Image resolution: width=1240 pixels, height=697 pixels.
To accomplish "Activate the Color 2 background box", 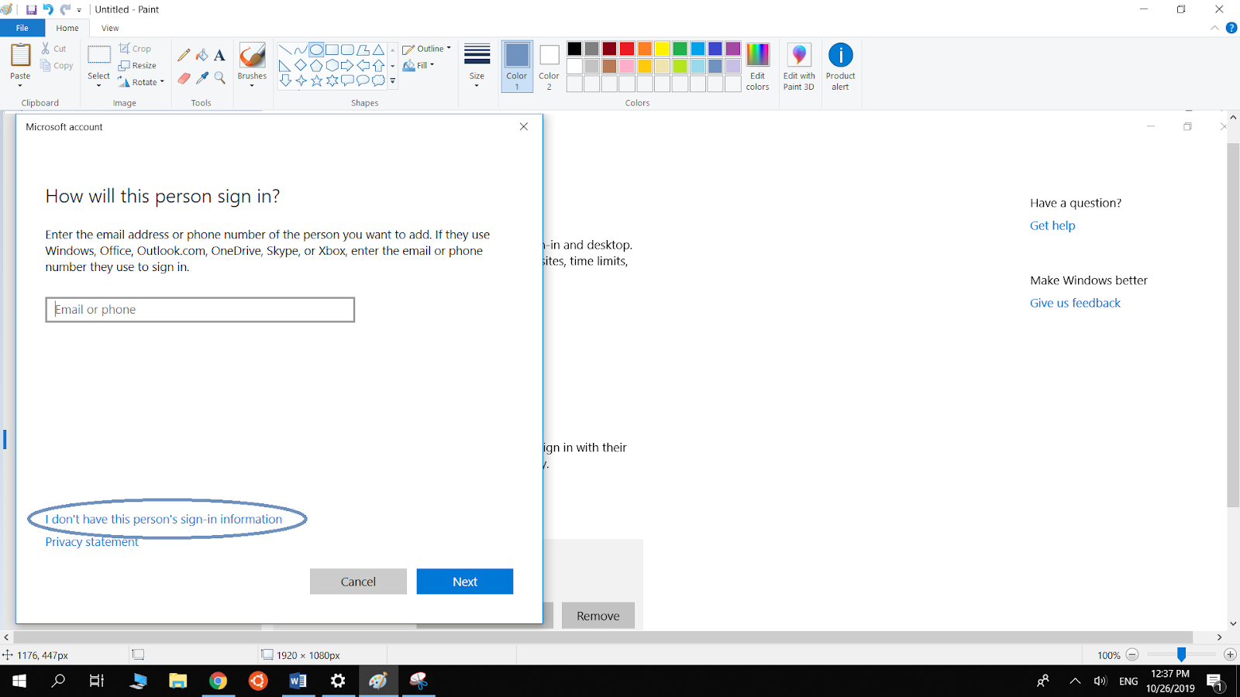I will pos(549,67).
